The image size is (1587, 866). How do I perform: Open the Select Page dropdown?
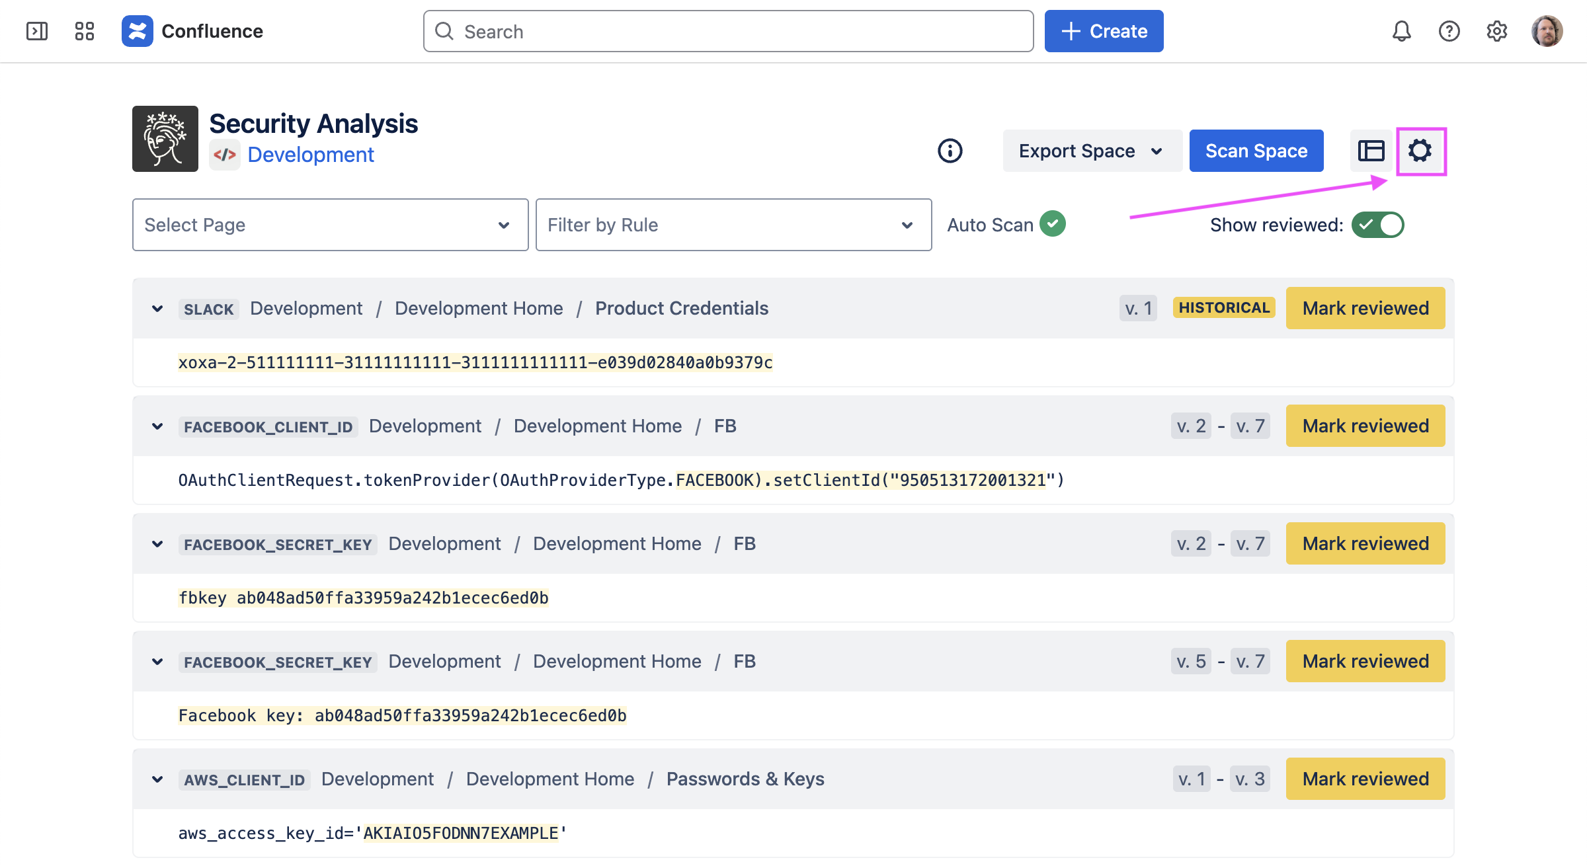coord(330,225)
